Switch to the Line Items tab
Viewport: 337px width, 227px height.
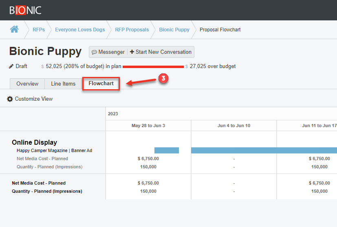tap(63, 84)
